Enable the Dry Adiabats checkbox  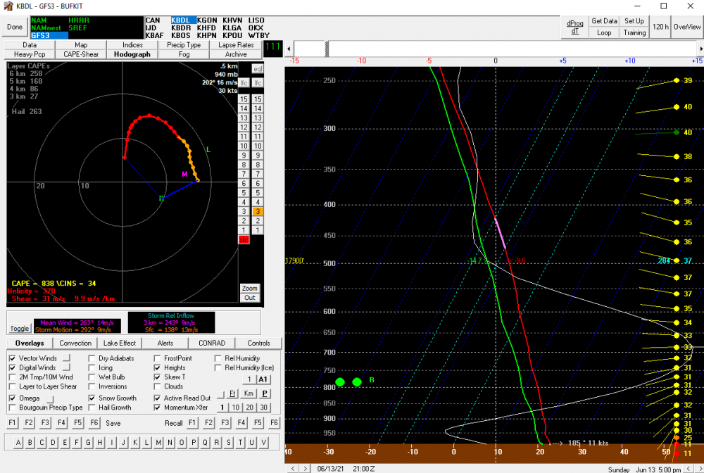tap(92, 358)
